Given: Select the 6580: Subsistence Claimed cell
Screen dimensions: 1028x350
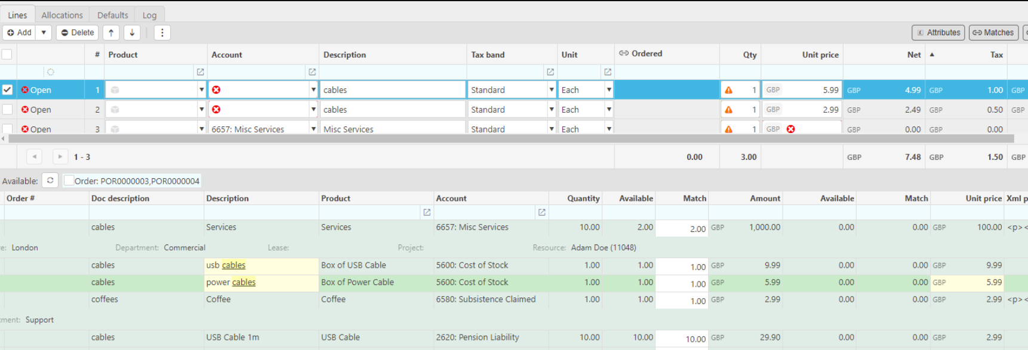Looking at the screenshot, I should [x=491, y=299].
